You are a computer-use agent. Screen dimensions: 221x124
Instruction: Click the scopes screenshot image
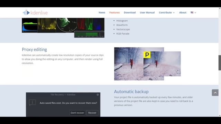(x=63, y=28)
